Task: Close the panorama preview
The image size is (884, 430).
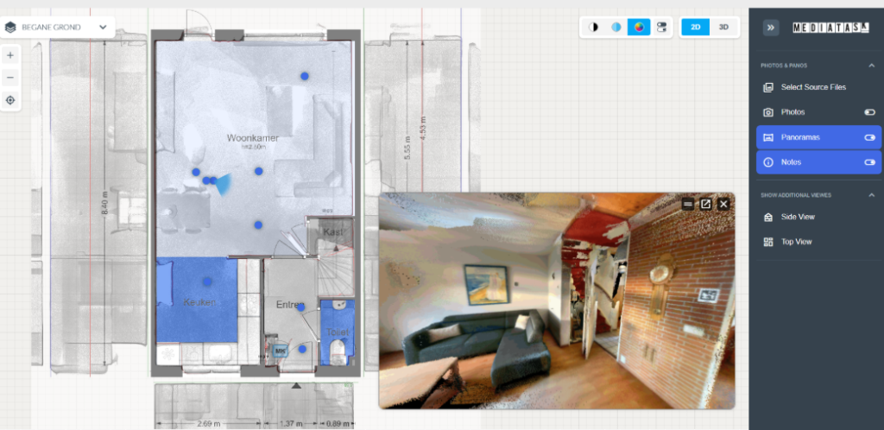Action: point(724,204)
